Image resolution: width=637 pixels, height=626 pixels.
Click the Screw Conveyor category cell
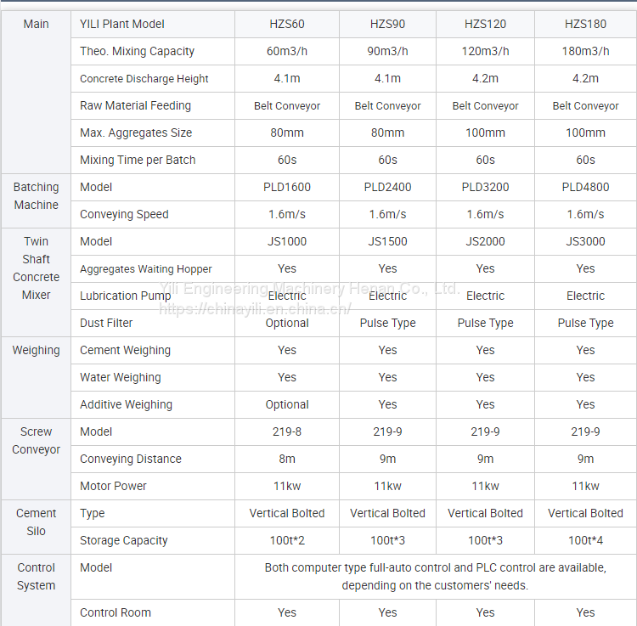[36, 441]
